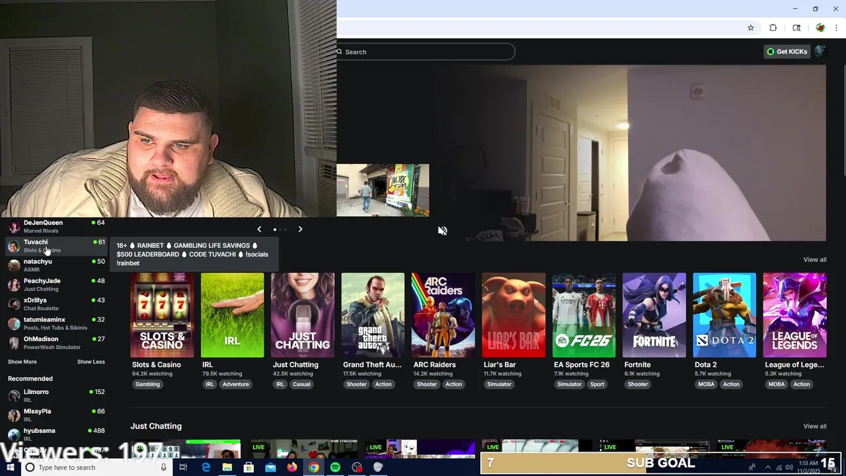Open Chrome three-dot menu
846x476 pixels.
click(x=836, y=28)
